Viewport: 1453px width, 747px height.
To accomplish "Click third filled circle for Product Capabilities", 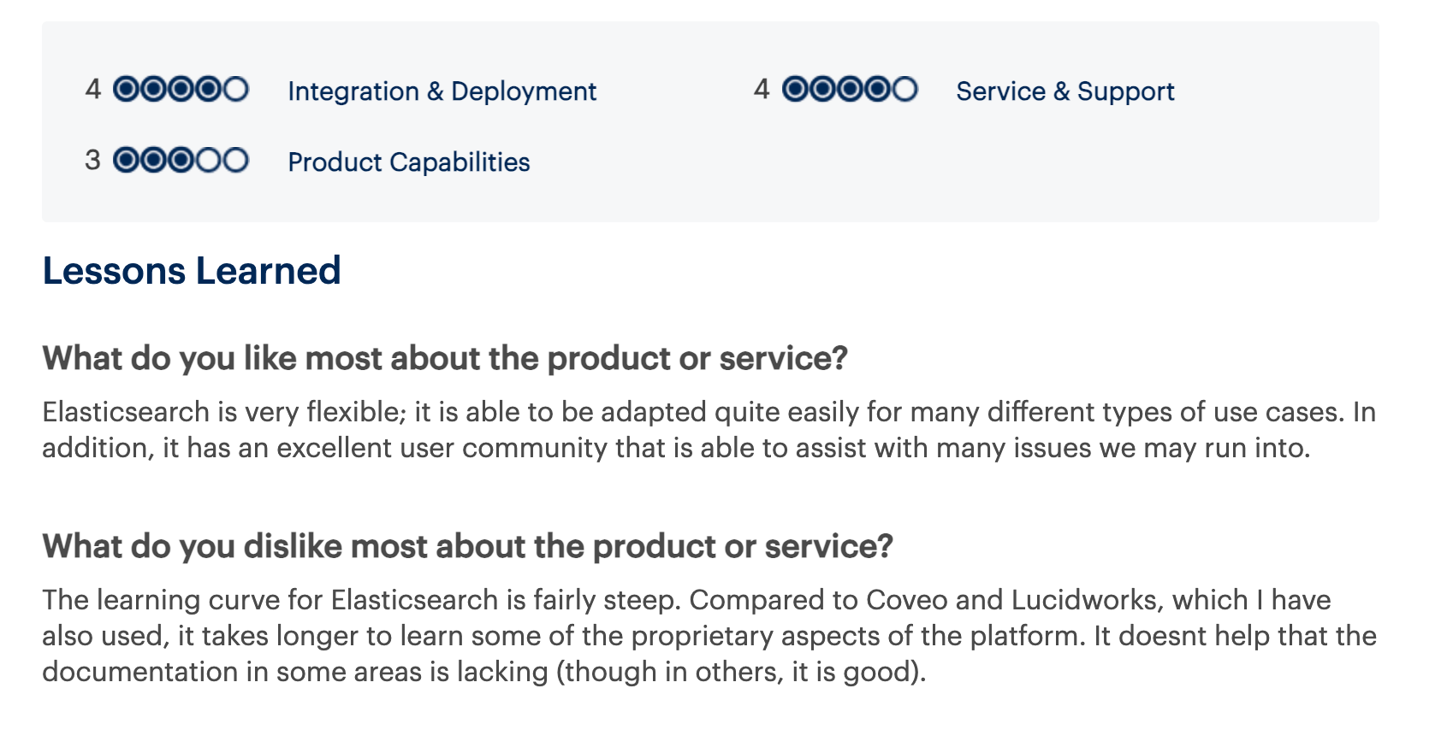I will click(181, 160).
